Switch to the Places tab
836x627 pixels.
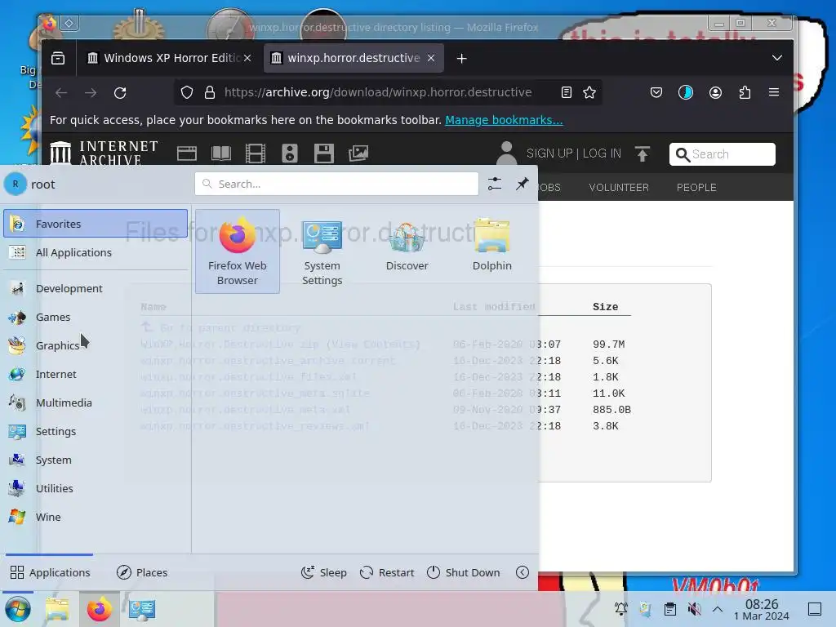142,572
